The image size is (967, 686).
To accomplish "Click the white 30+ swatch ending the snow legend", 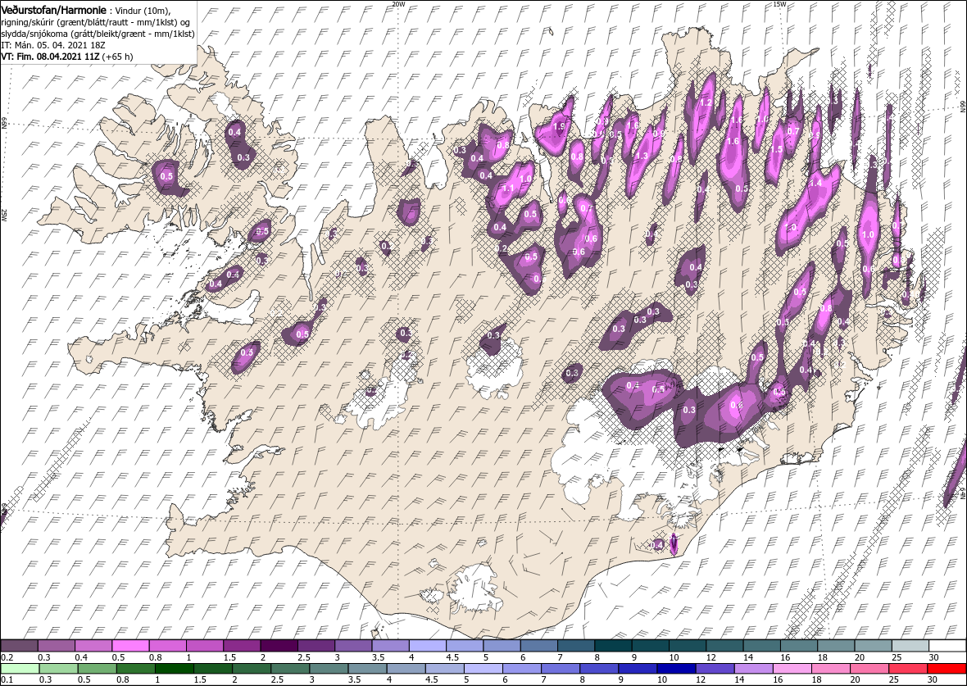I will [x=947, y=646].
